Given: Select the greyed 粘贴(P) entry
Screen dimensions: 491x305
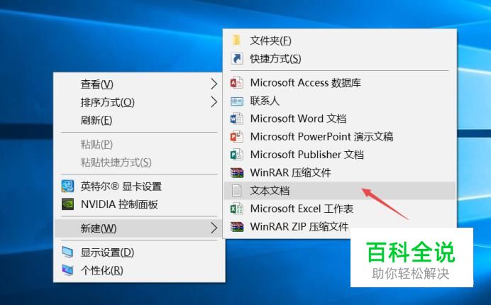Looking at the screenshot, I should (139, 145).
